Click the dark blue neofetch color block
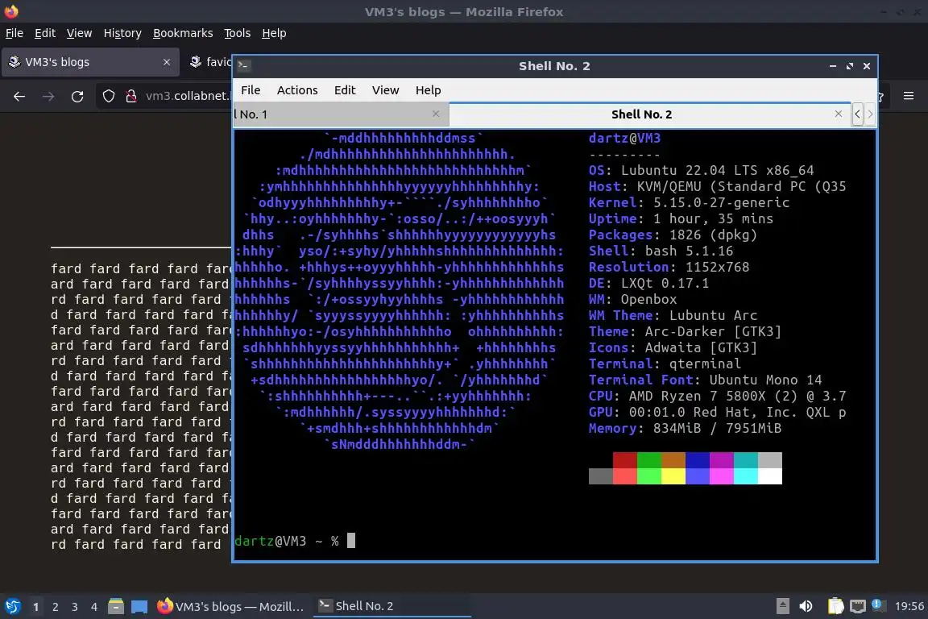Screen dimensions: 928x619 coord(697,460)
